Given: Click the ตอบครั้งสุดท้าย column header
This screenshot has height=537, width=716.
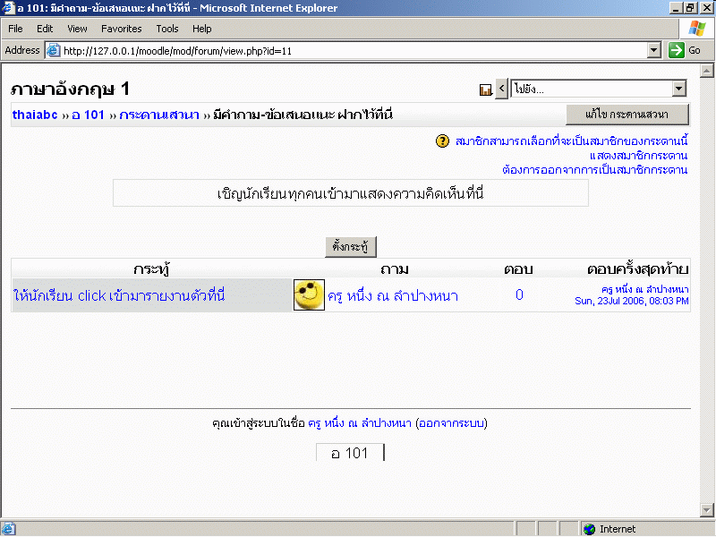Looking at the screenshot, I should click(638, 269).
